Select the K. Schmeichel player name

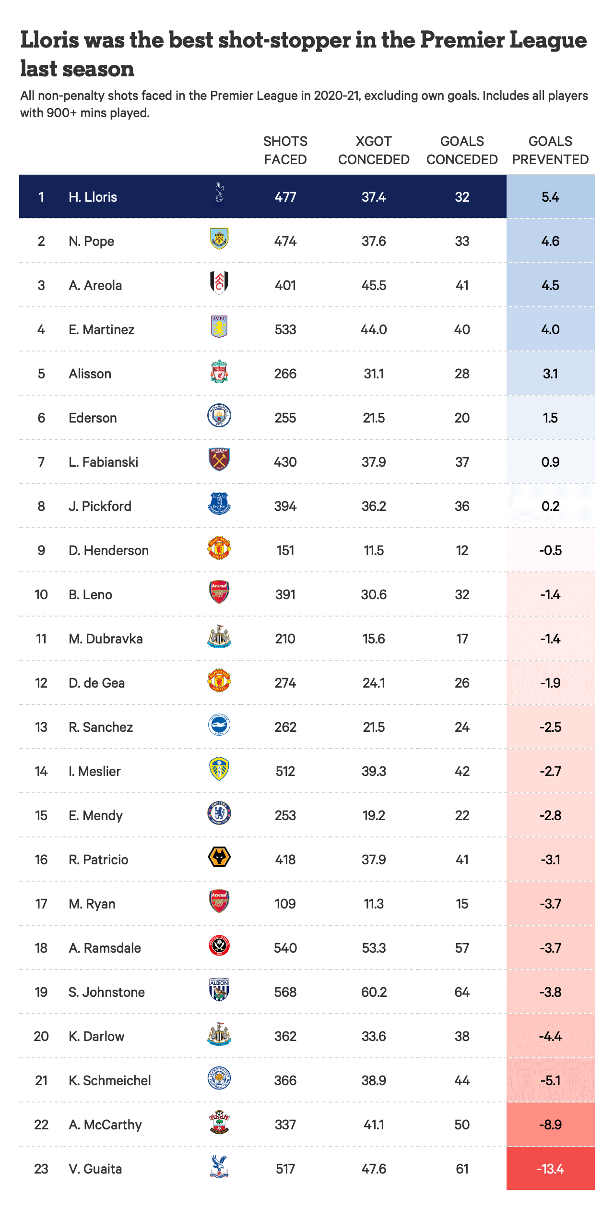[110, 1080]
